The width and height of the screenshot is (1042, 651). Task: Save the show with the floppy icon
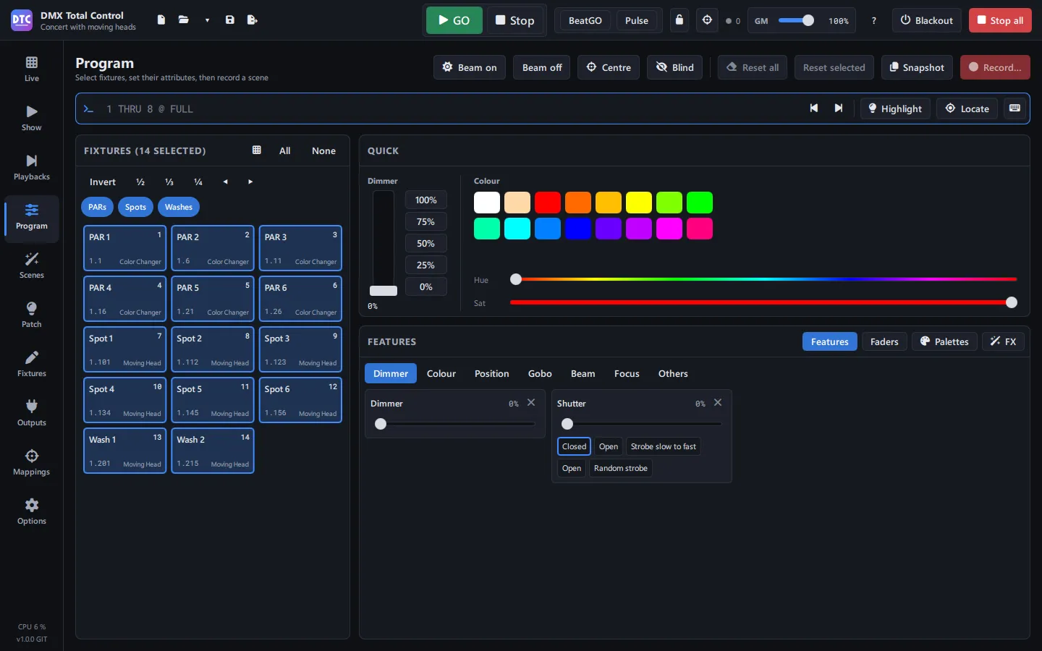(x=229, y=20)
